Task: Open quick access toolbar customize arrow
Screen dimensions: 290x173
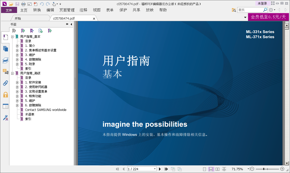Action: click(60, 4)
